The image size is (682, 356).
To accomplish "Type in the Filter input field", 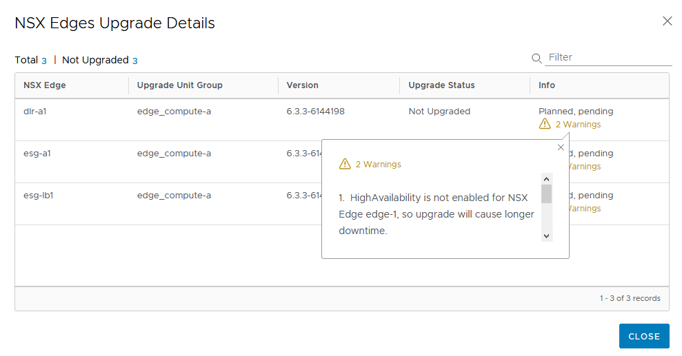I will (x=608, y=58).
